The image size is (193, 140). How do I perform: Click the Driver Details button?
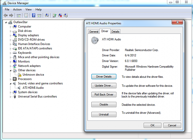(x=104, y=76)
